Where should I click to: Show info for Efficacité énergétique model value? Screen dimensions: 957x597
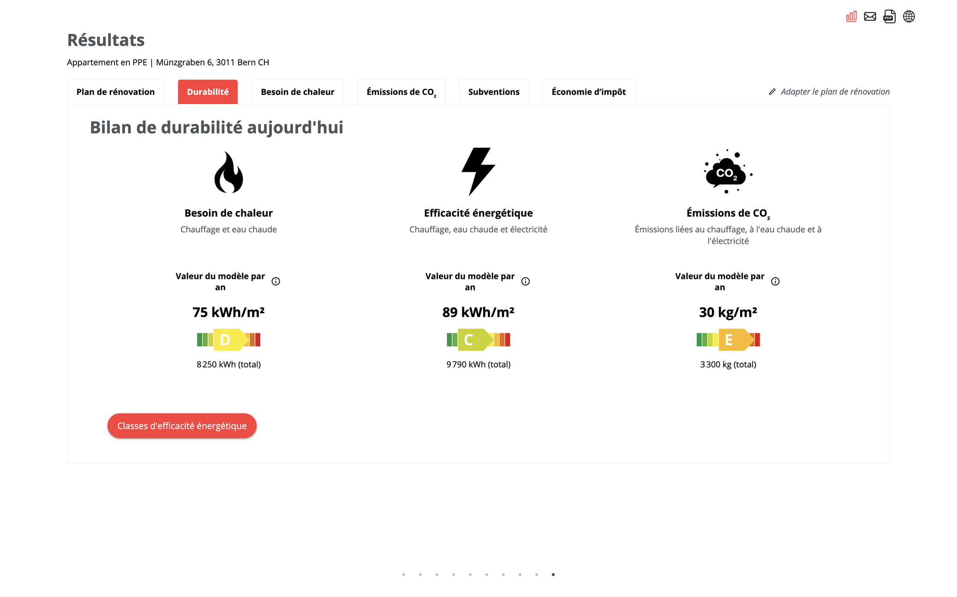pos(526,281)
